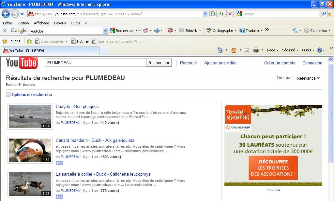The width and height of the screenshot is (334, 201).
Task: Select the YouTube - PLUMEDEAU tab
Action: click(x=51, y=50)
